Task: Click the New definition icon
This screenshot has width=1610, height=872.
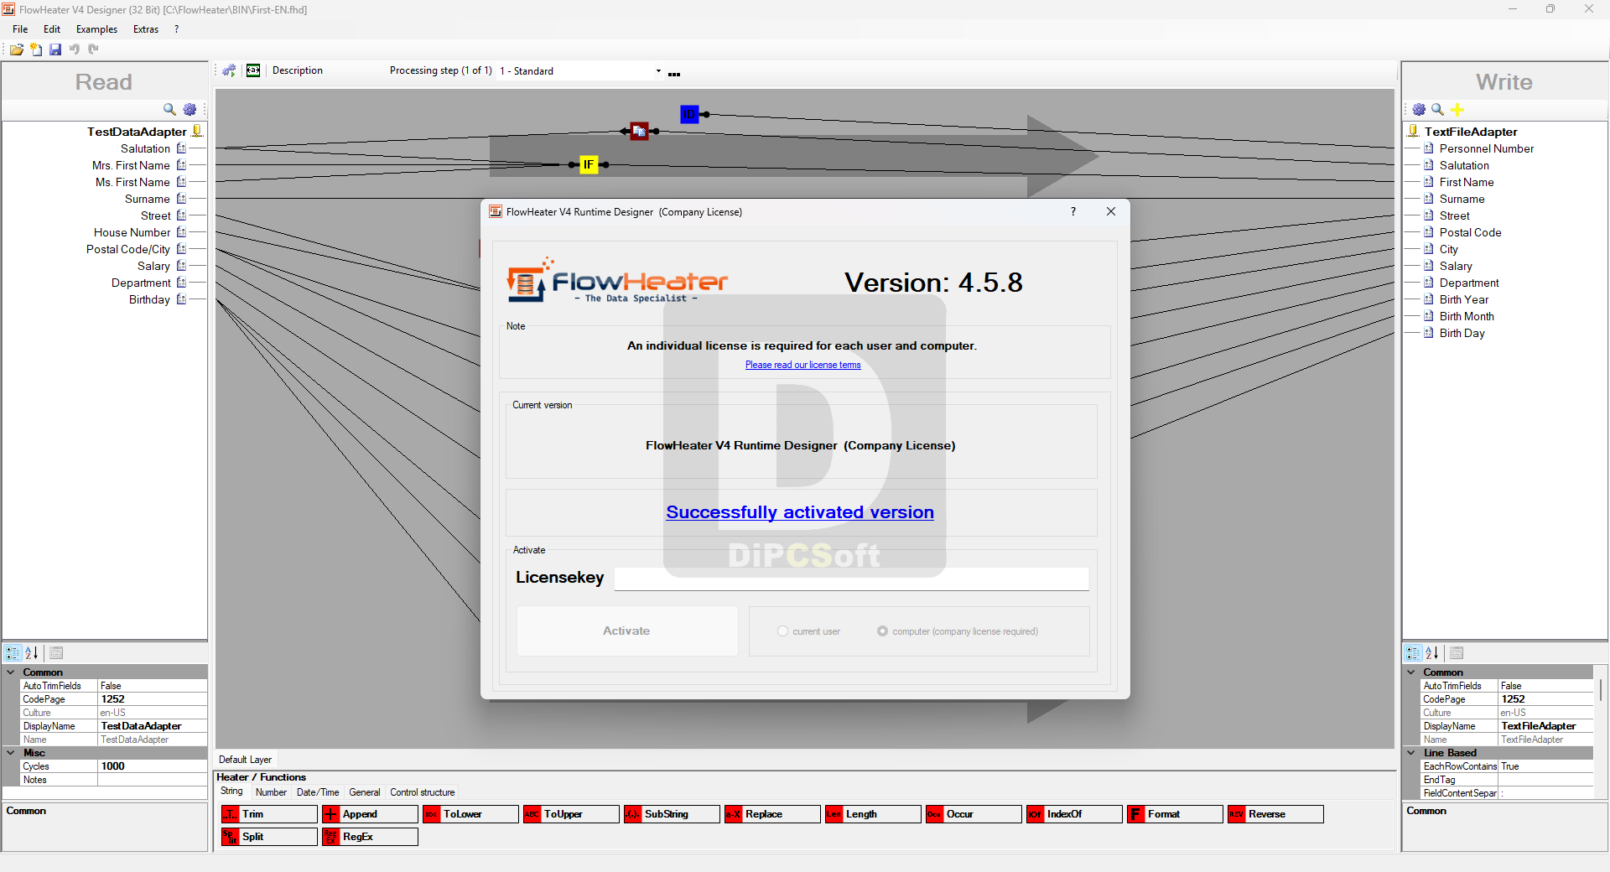Action: pos(36,49)
